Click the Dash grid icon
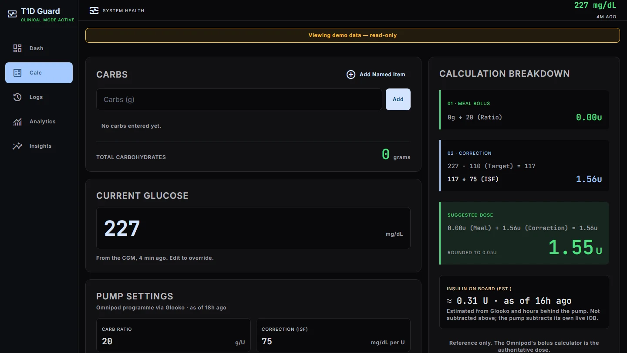The height and width of the screenshot is (353, 627). pos(17,48)
